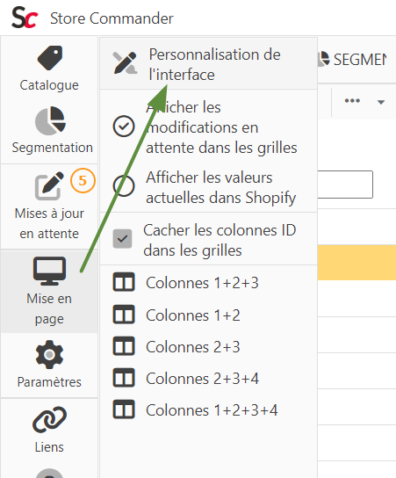Image resolution: width=396 pixels, height=478 pixels.
Task: Click the empty text input field
Action: point(345,185)
